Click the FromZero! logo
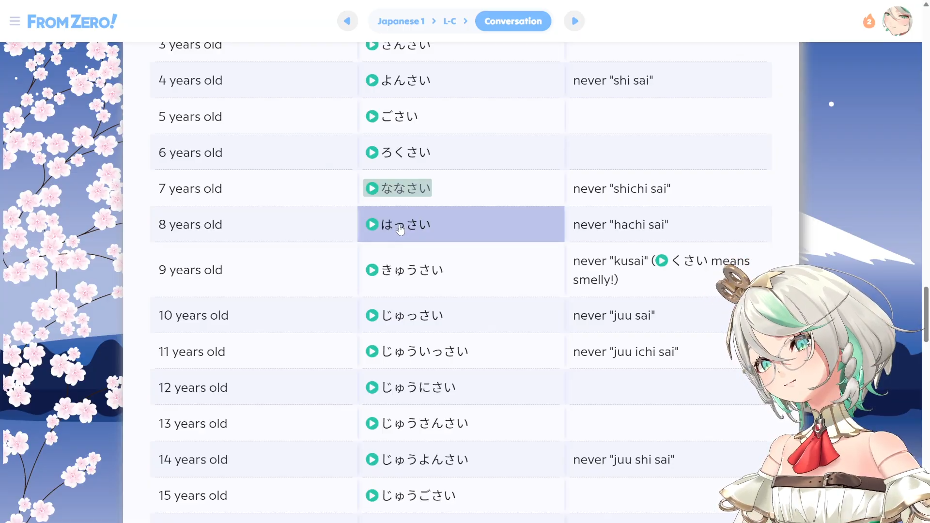The image size is (930, 523). click(x=72, y=21)
